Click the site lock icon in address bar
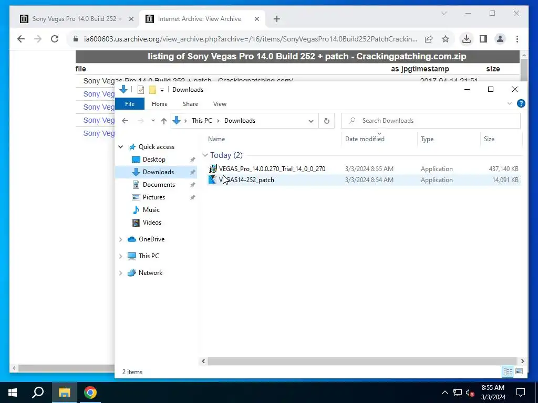 (x=76, y=39)
